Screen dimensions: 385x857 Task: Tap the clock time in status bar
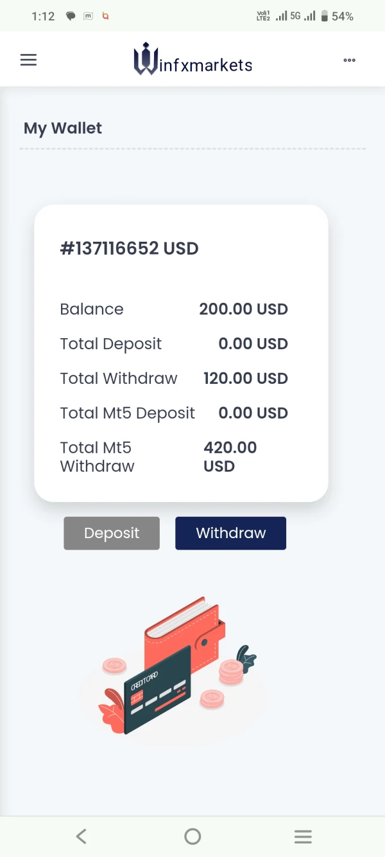pos(43,17)
